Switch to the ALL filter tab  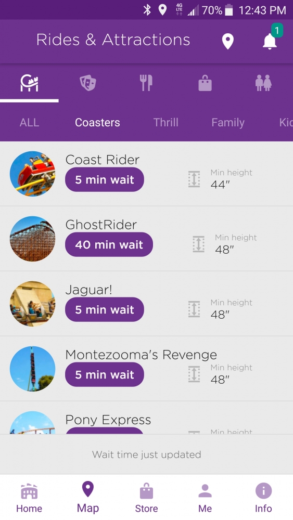29,122
